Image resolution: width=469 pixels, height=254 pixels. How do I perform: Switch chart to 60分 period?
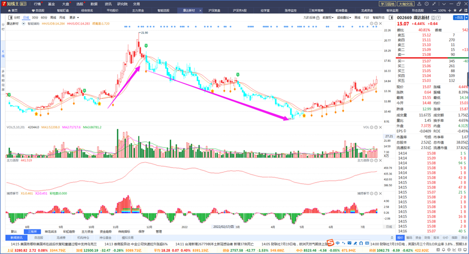tap(44, 17)
